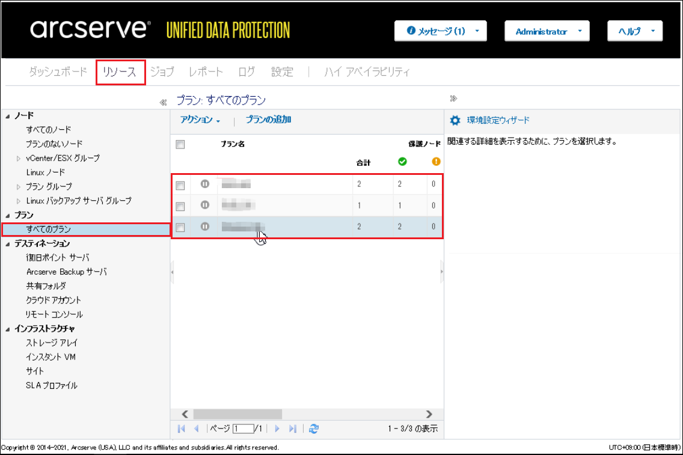Viewport: 683px width, 455px height.
Task: Click the page number input field
Action: pos(243,429)
